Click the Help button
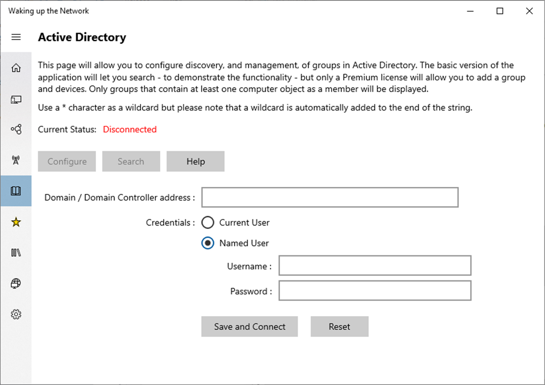 (195, 161)
